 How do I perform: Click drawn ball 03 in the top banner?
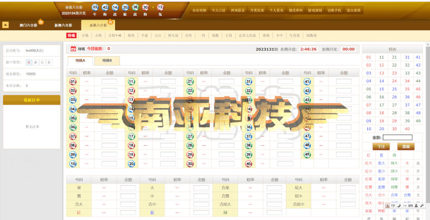[x=95, y=8]
